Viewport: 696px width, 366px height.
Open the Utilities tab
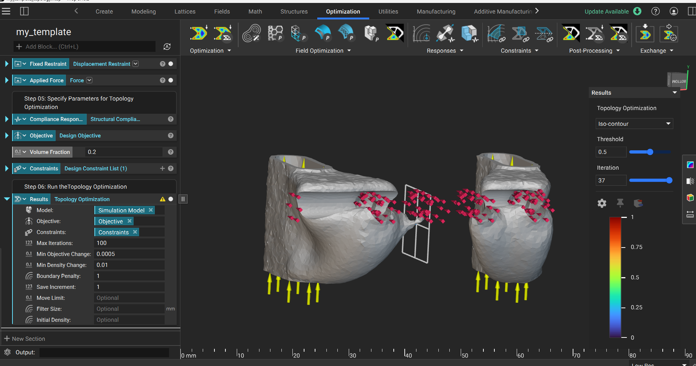(x=388, y=11)
